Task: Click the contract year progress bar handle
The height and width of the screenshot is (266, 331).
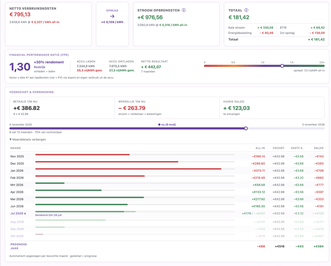Action: [246, 128]
